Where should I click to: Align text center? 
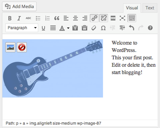tap(75, 18)
